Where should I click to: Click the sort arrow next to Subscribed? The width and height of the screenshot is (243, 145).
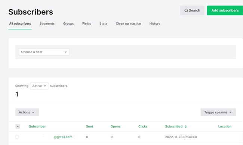[x=186, y=126]
